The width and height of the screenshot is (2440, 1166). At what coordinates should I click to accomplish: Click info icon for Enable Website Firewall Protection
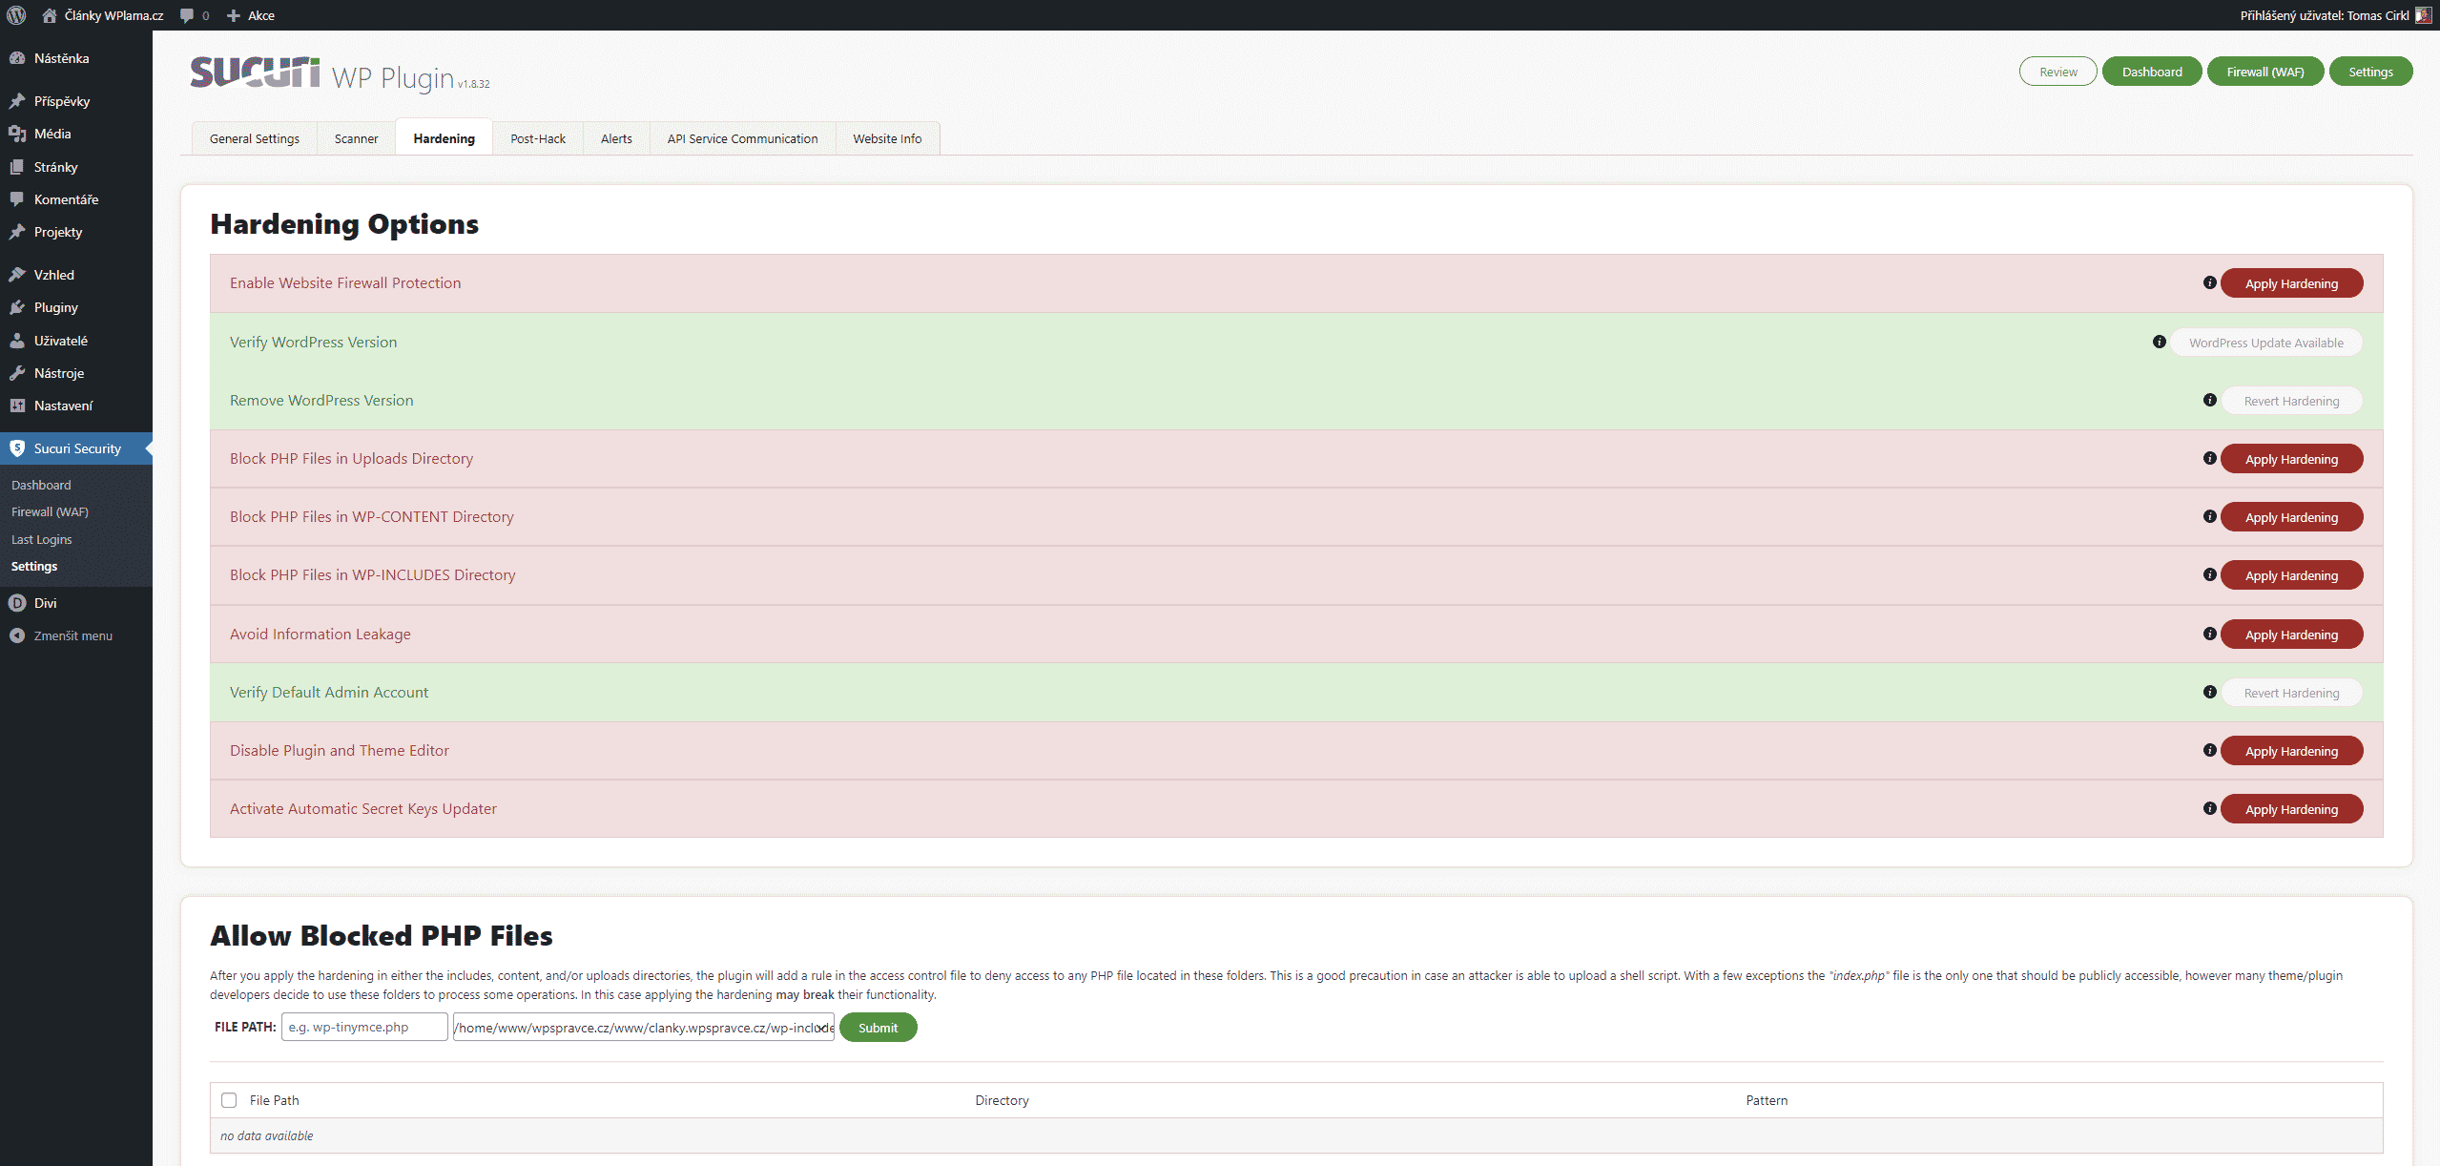pyautogui.click(x=2210, y=282)
